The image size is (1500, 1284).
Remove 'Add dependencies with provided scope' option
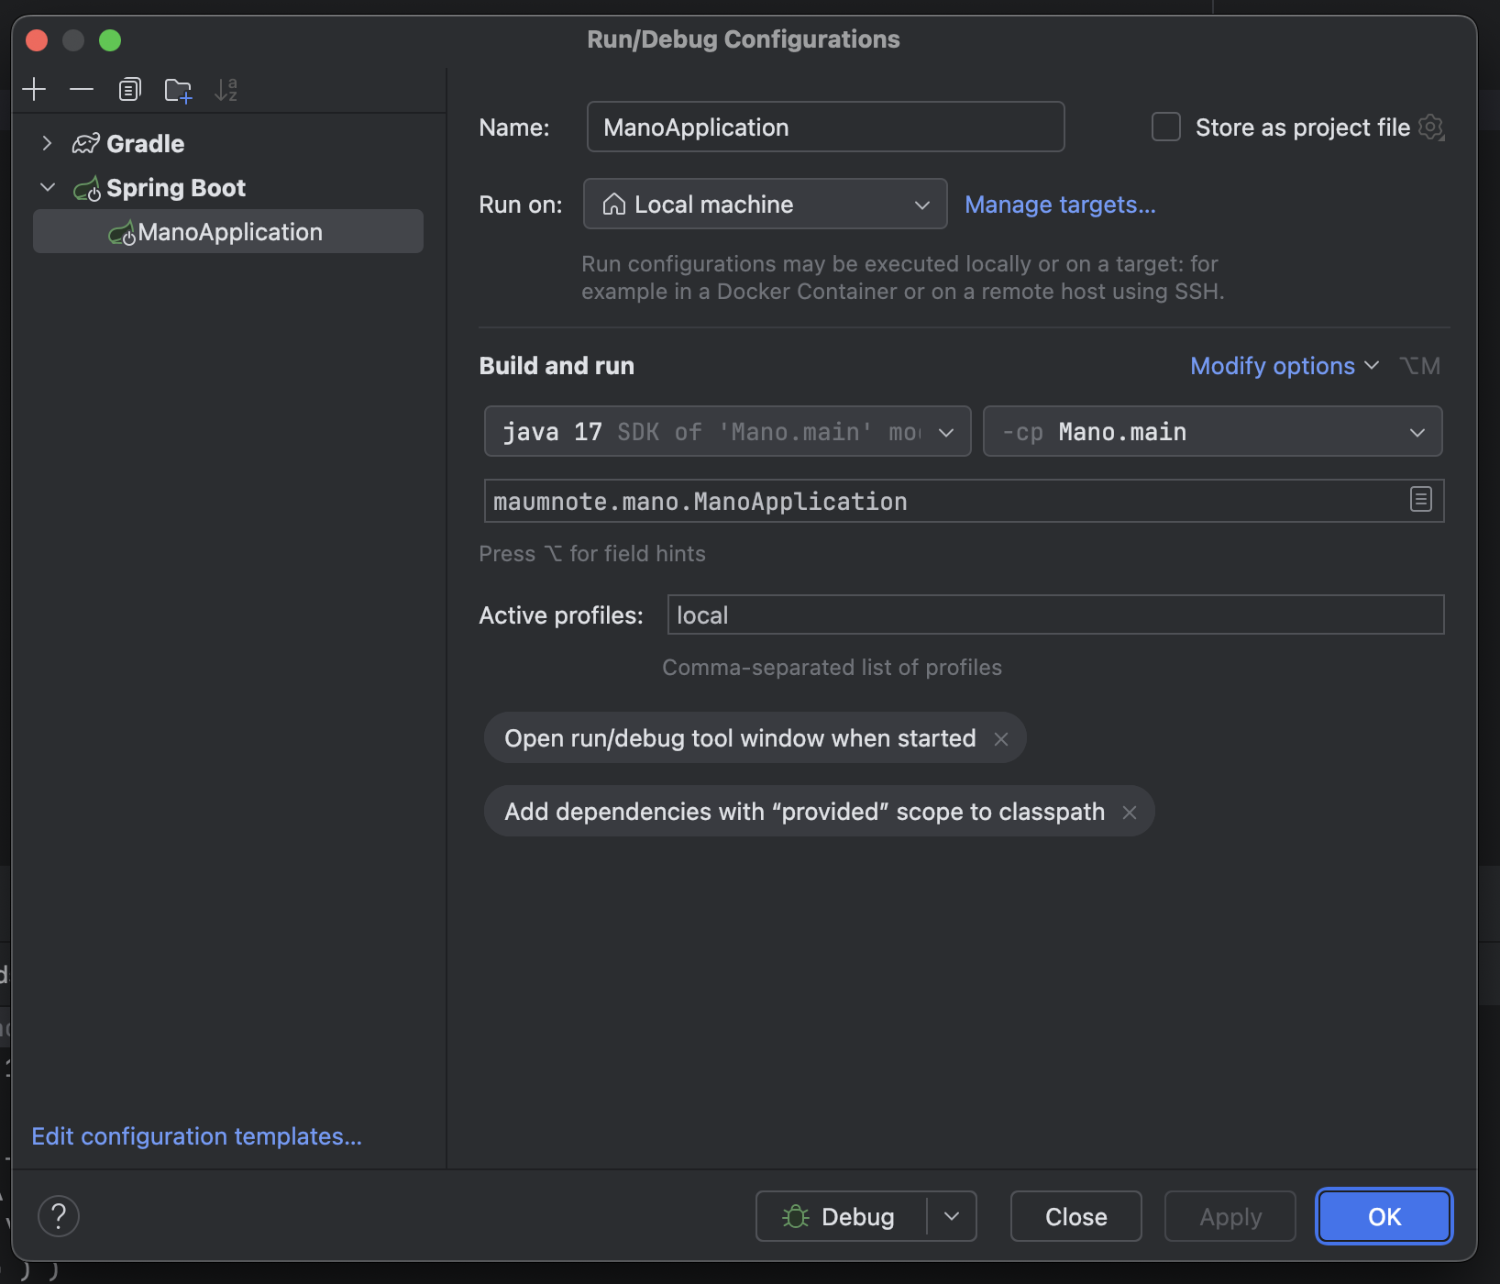[1130, 813]
